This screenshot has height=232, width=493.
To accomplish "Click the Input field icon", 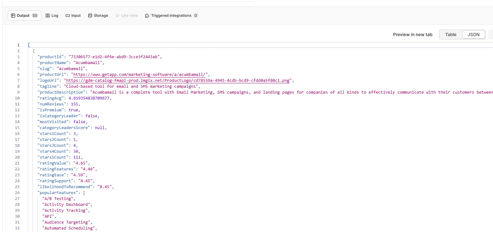I will 68,16.
